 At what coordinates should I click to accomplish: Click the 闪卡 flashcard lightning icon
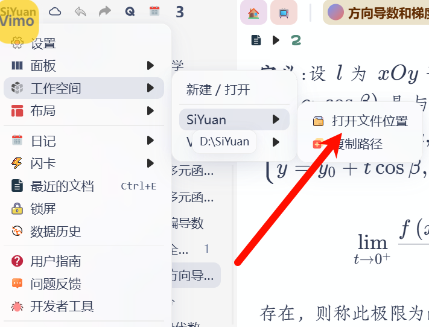pyautogui.click(x=17, y=163)
